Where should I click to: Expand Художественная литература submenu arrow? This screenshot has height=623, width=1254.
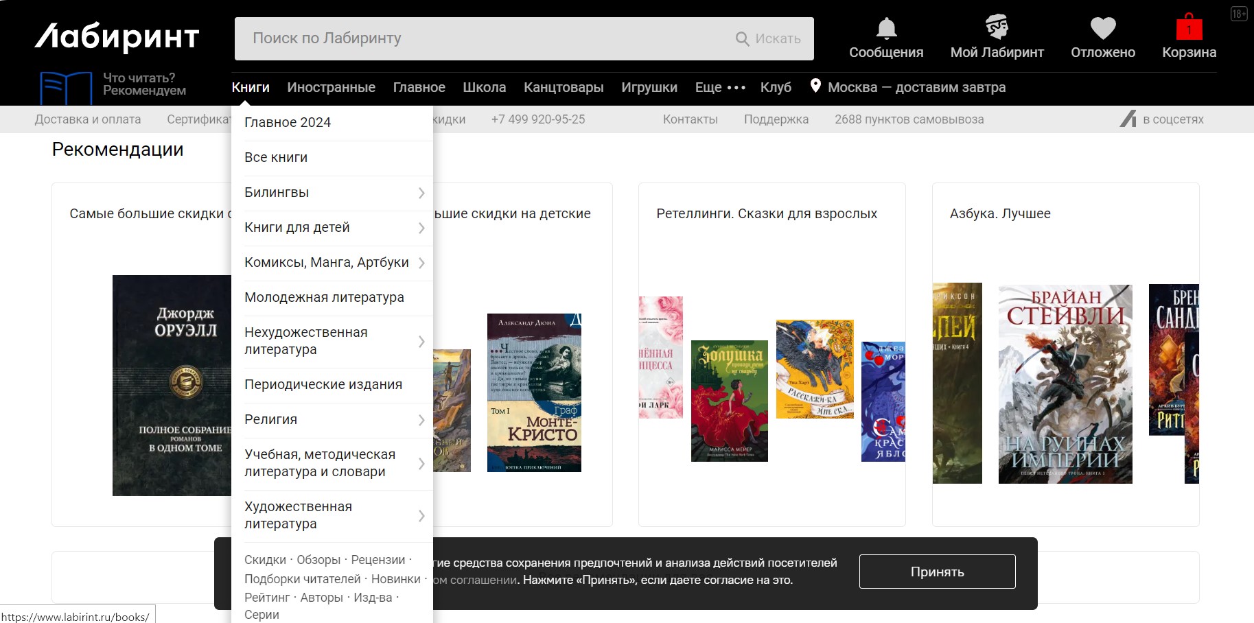tap(421, 516)
